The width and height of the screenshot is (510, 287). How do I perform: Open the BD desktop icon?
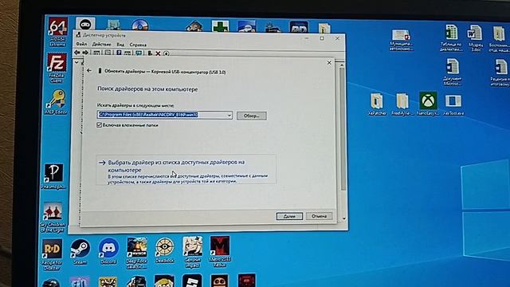pos(299,27)
